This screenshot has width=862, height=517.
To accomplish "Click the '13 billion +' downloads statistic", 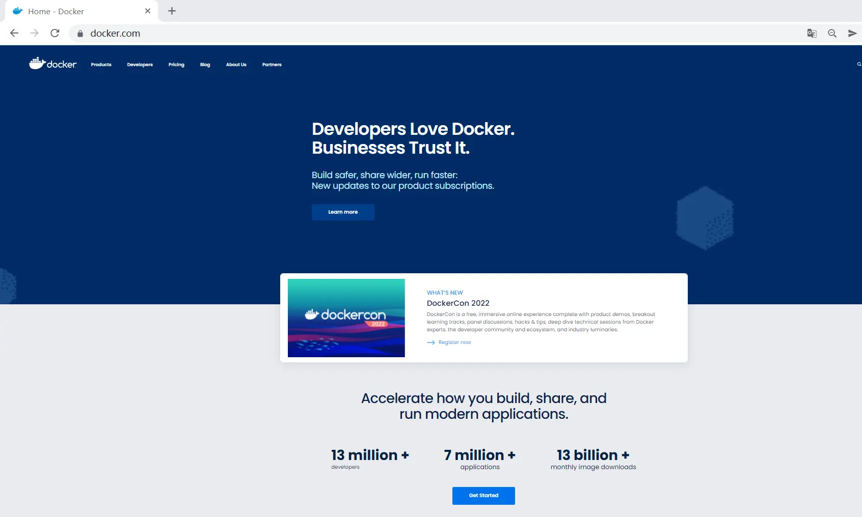I will point(593,455).
